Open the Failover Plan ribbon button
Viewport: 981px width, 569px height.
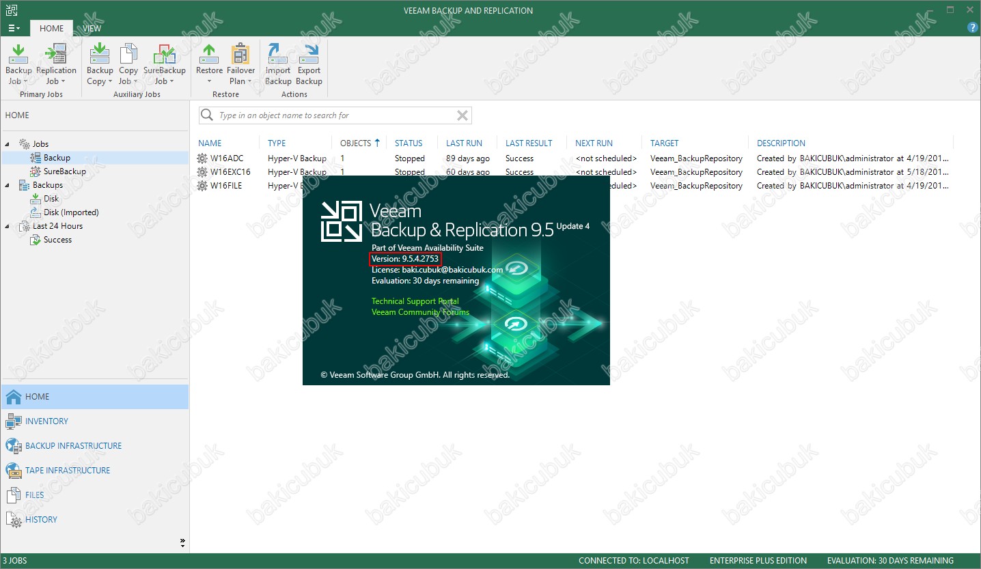point(240,65)
